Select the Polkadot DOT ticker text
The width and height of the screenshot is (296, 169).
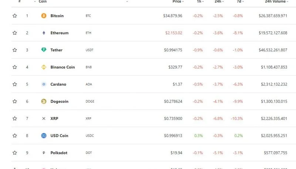coord(88,153)
